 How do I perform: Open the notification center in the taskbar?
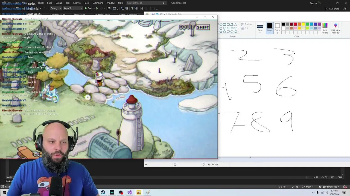[x=344, y=192]
